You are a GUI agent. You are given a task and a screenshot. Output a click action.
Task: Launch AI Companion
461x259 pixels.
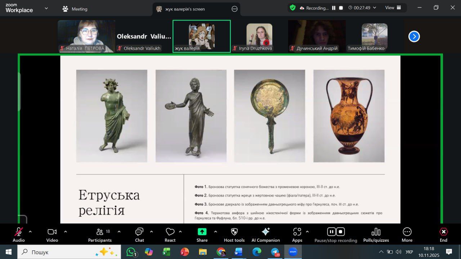click(x=265, y=235)
